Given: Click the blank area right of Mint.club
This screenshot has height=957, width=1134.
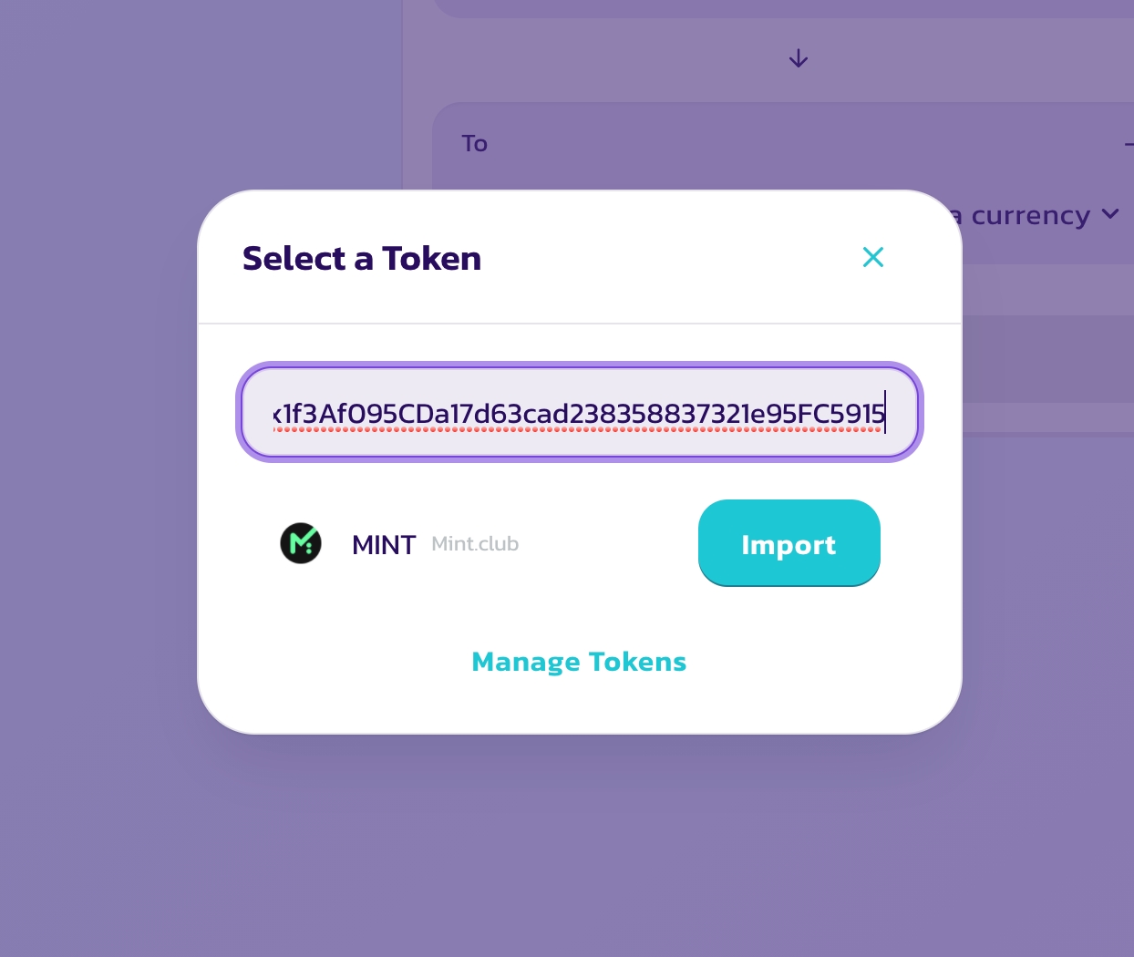Looking at the screenshot, I should pos(606,544).
